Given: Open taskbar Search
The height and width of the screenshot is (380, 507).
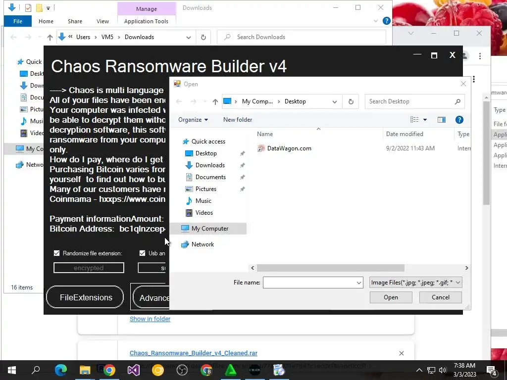Looking at the screenshot, I should (x=36, y=370).
